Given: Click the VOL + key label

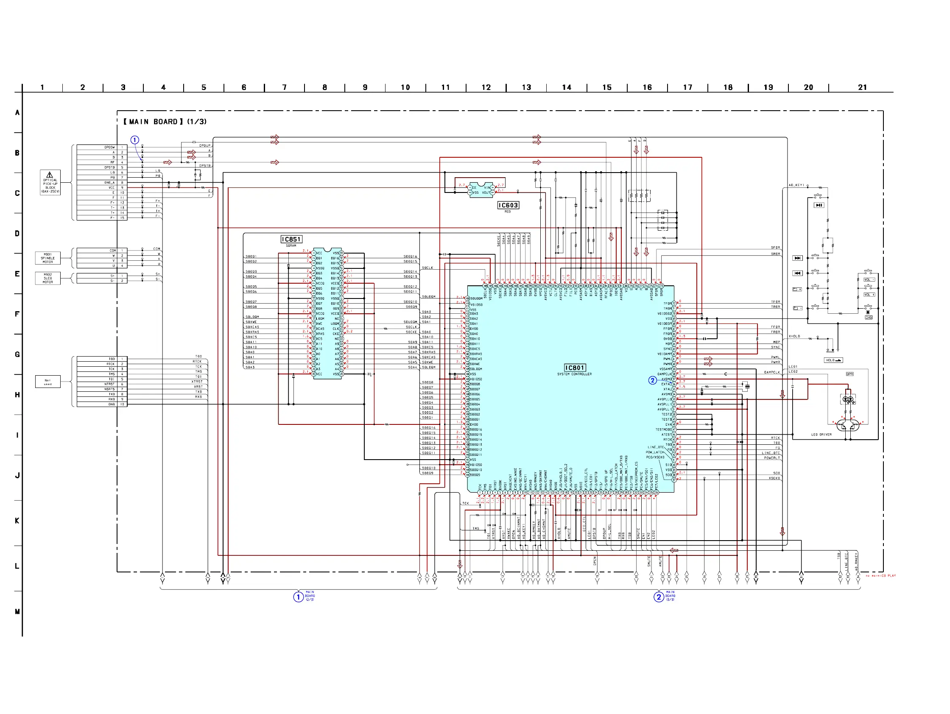Looking at the screenshot, I should tap(869, 295).
